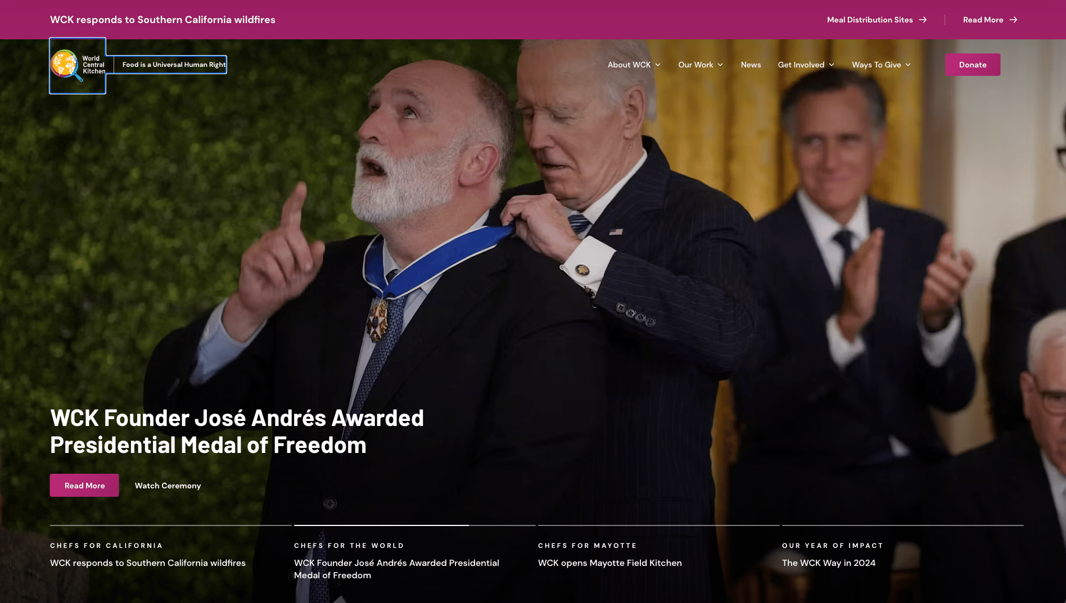Open the Get Involved menu chevron
Image resolution: width=1066 pixels, height=603 pixels.
tap(832, 65)
